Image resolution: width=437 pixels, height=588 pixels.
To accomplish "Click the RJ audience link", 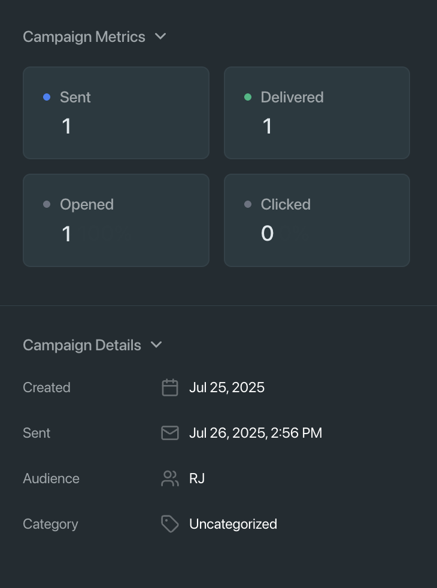I will pyautogui.click(x=198, y=478).
